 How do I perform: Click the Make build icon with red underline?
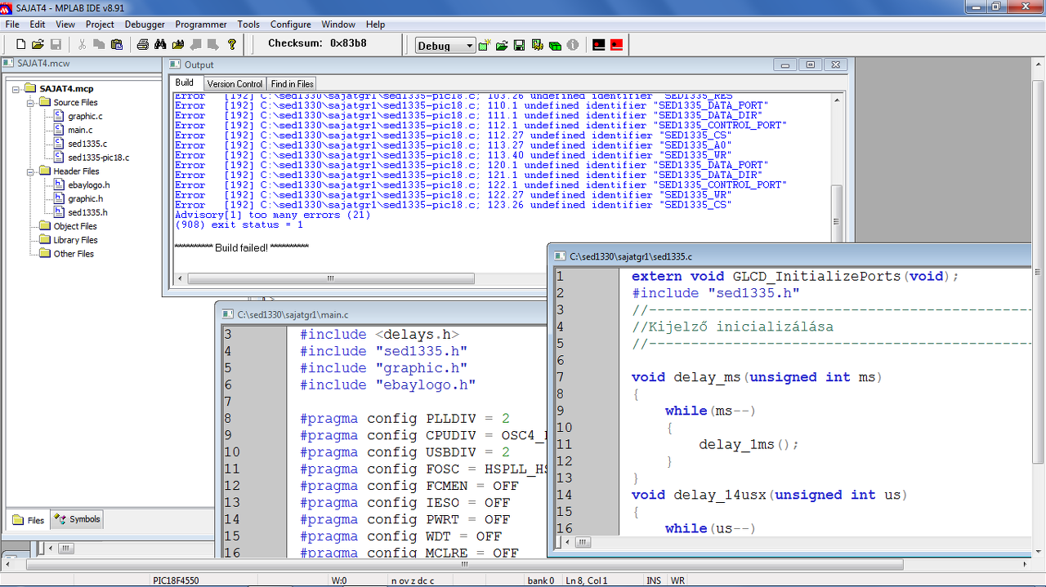pos(599,45)
